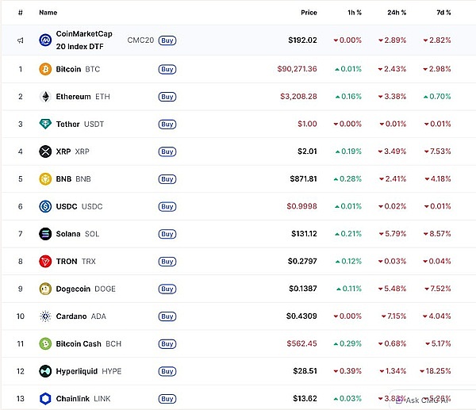Sort by the 24h % column header
Image resolution: width=476 pixels, height=410 pixels.
(x=397, y=13)
